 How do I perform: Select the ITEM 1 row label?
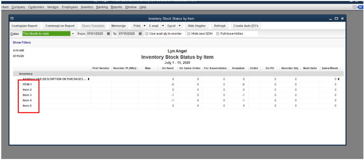coord(27,85)
